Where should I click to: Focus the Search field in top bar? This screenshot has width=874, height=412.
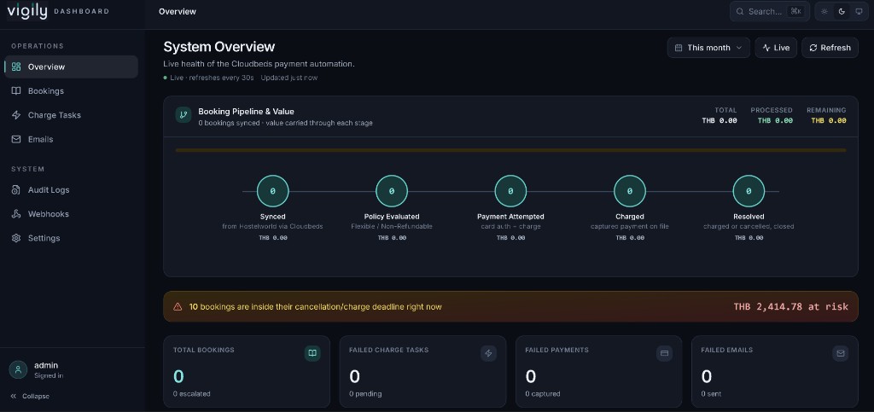point(769,11)
